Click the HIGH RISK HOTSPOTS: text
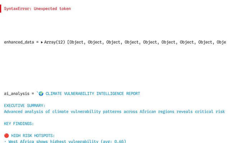 point(33,135)
